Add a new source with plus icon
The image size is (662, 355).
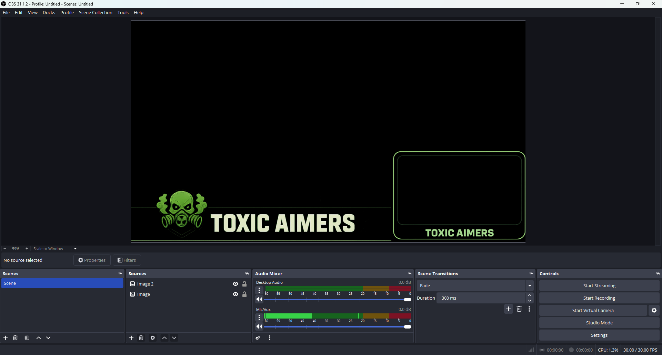tap(131, 338)
